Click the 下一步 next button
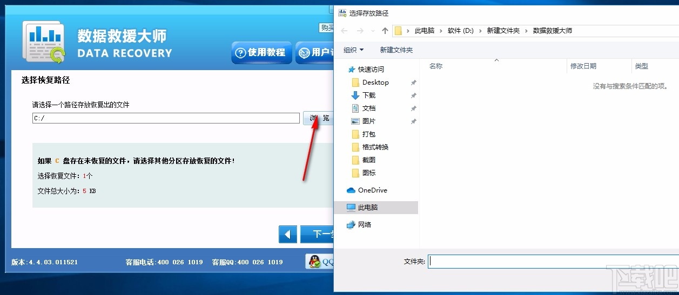This screenshot has height=295, width=679. [317, 234]
